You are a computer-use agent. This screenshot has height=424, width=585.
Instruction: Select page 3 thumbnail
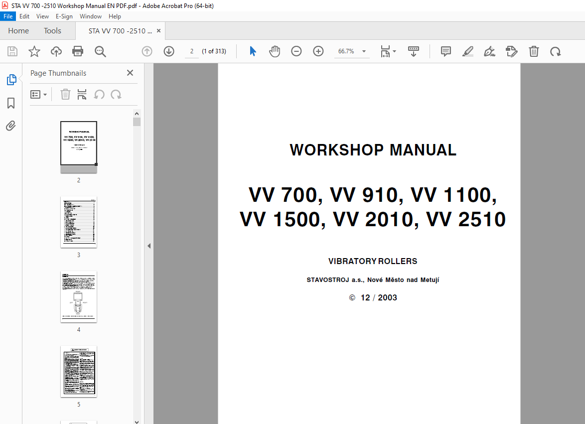(x=79, y=222)
